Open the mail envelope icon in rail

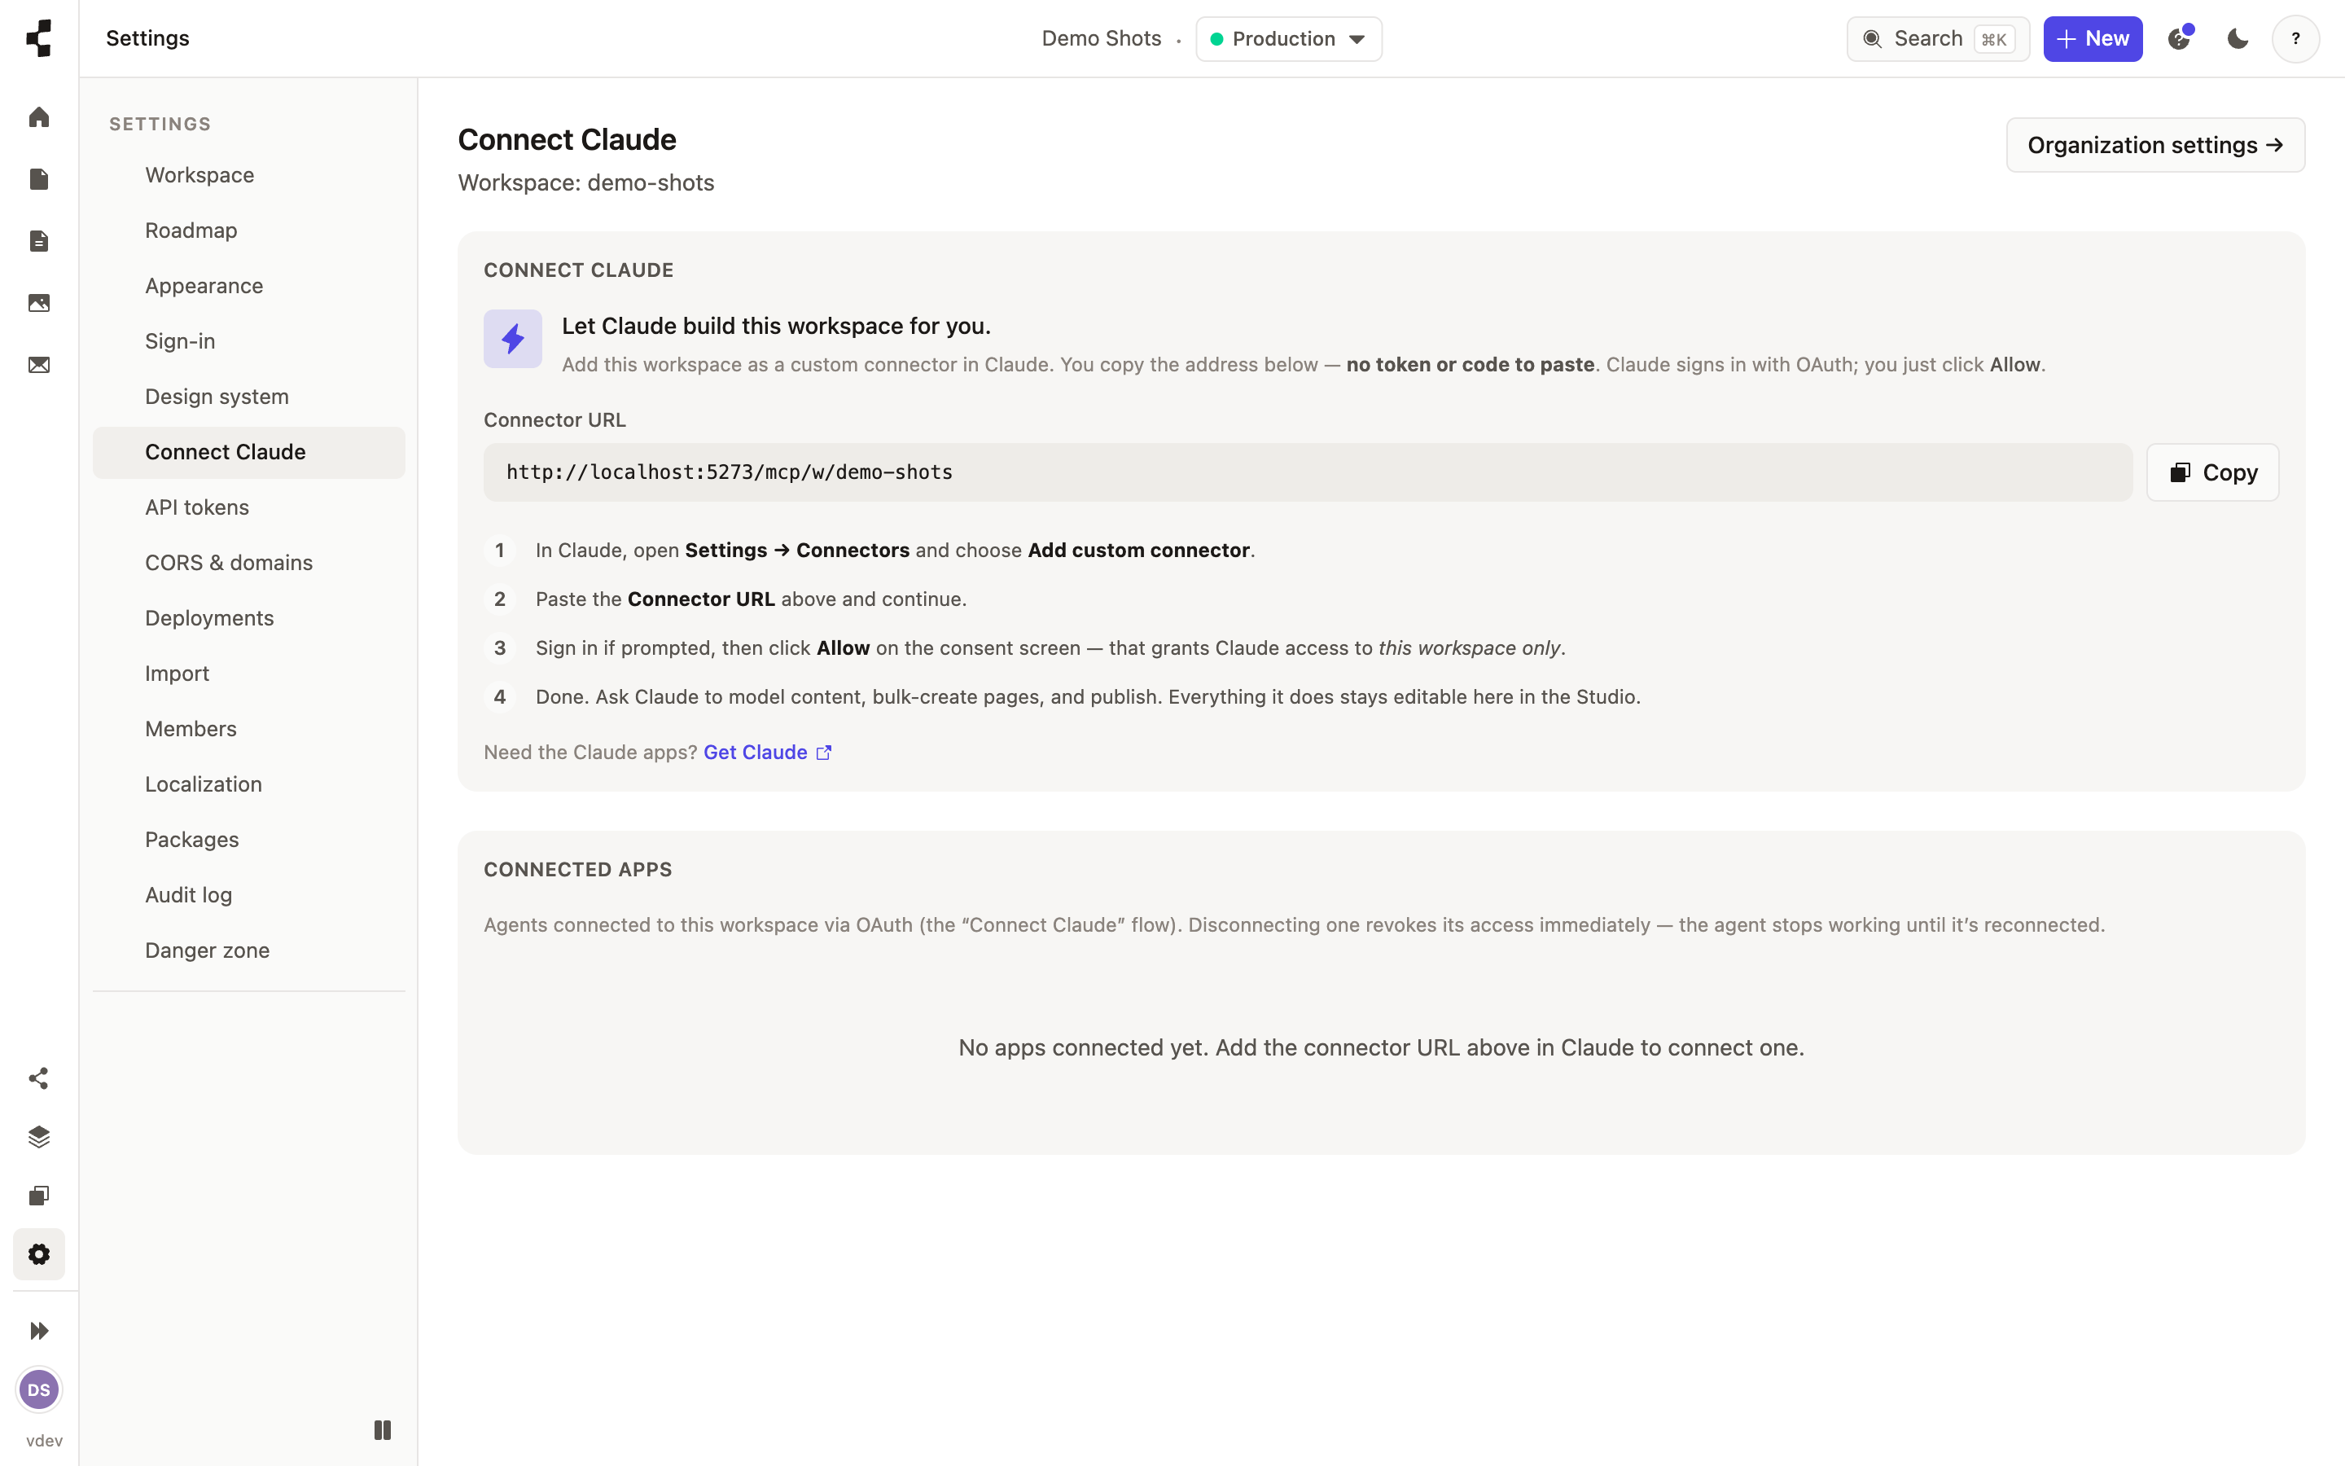point(39,366)
